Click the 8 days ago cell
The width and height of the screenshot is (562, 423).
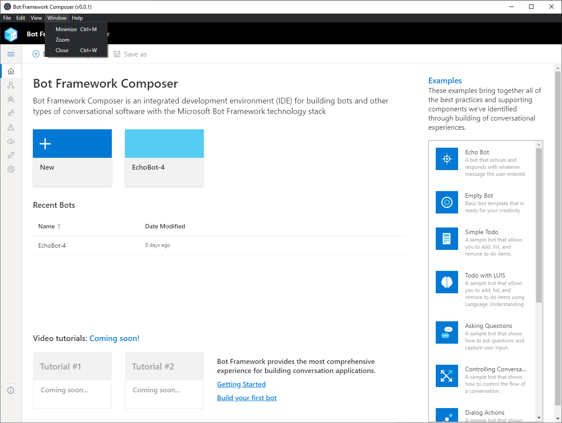click(157, 245)
